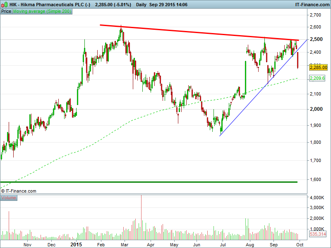This screenshot has height=248, width=331.
Task: Click the Volume panel label
Action: tap(9, 198)
